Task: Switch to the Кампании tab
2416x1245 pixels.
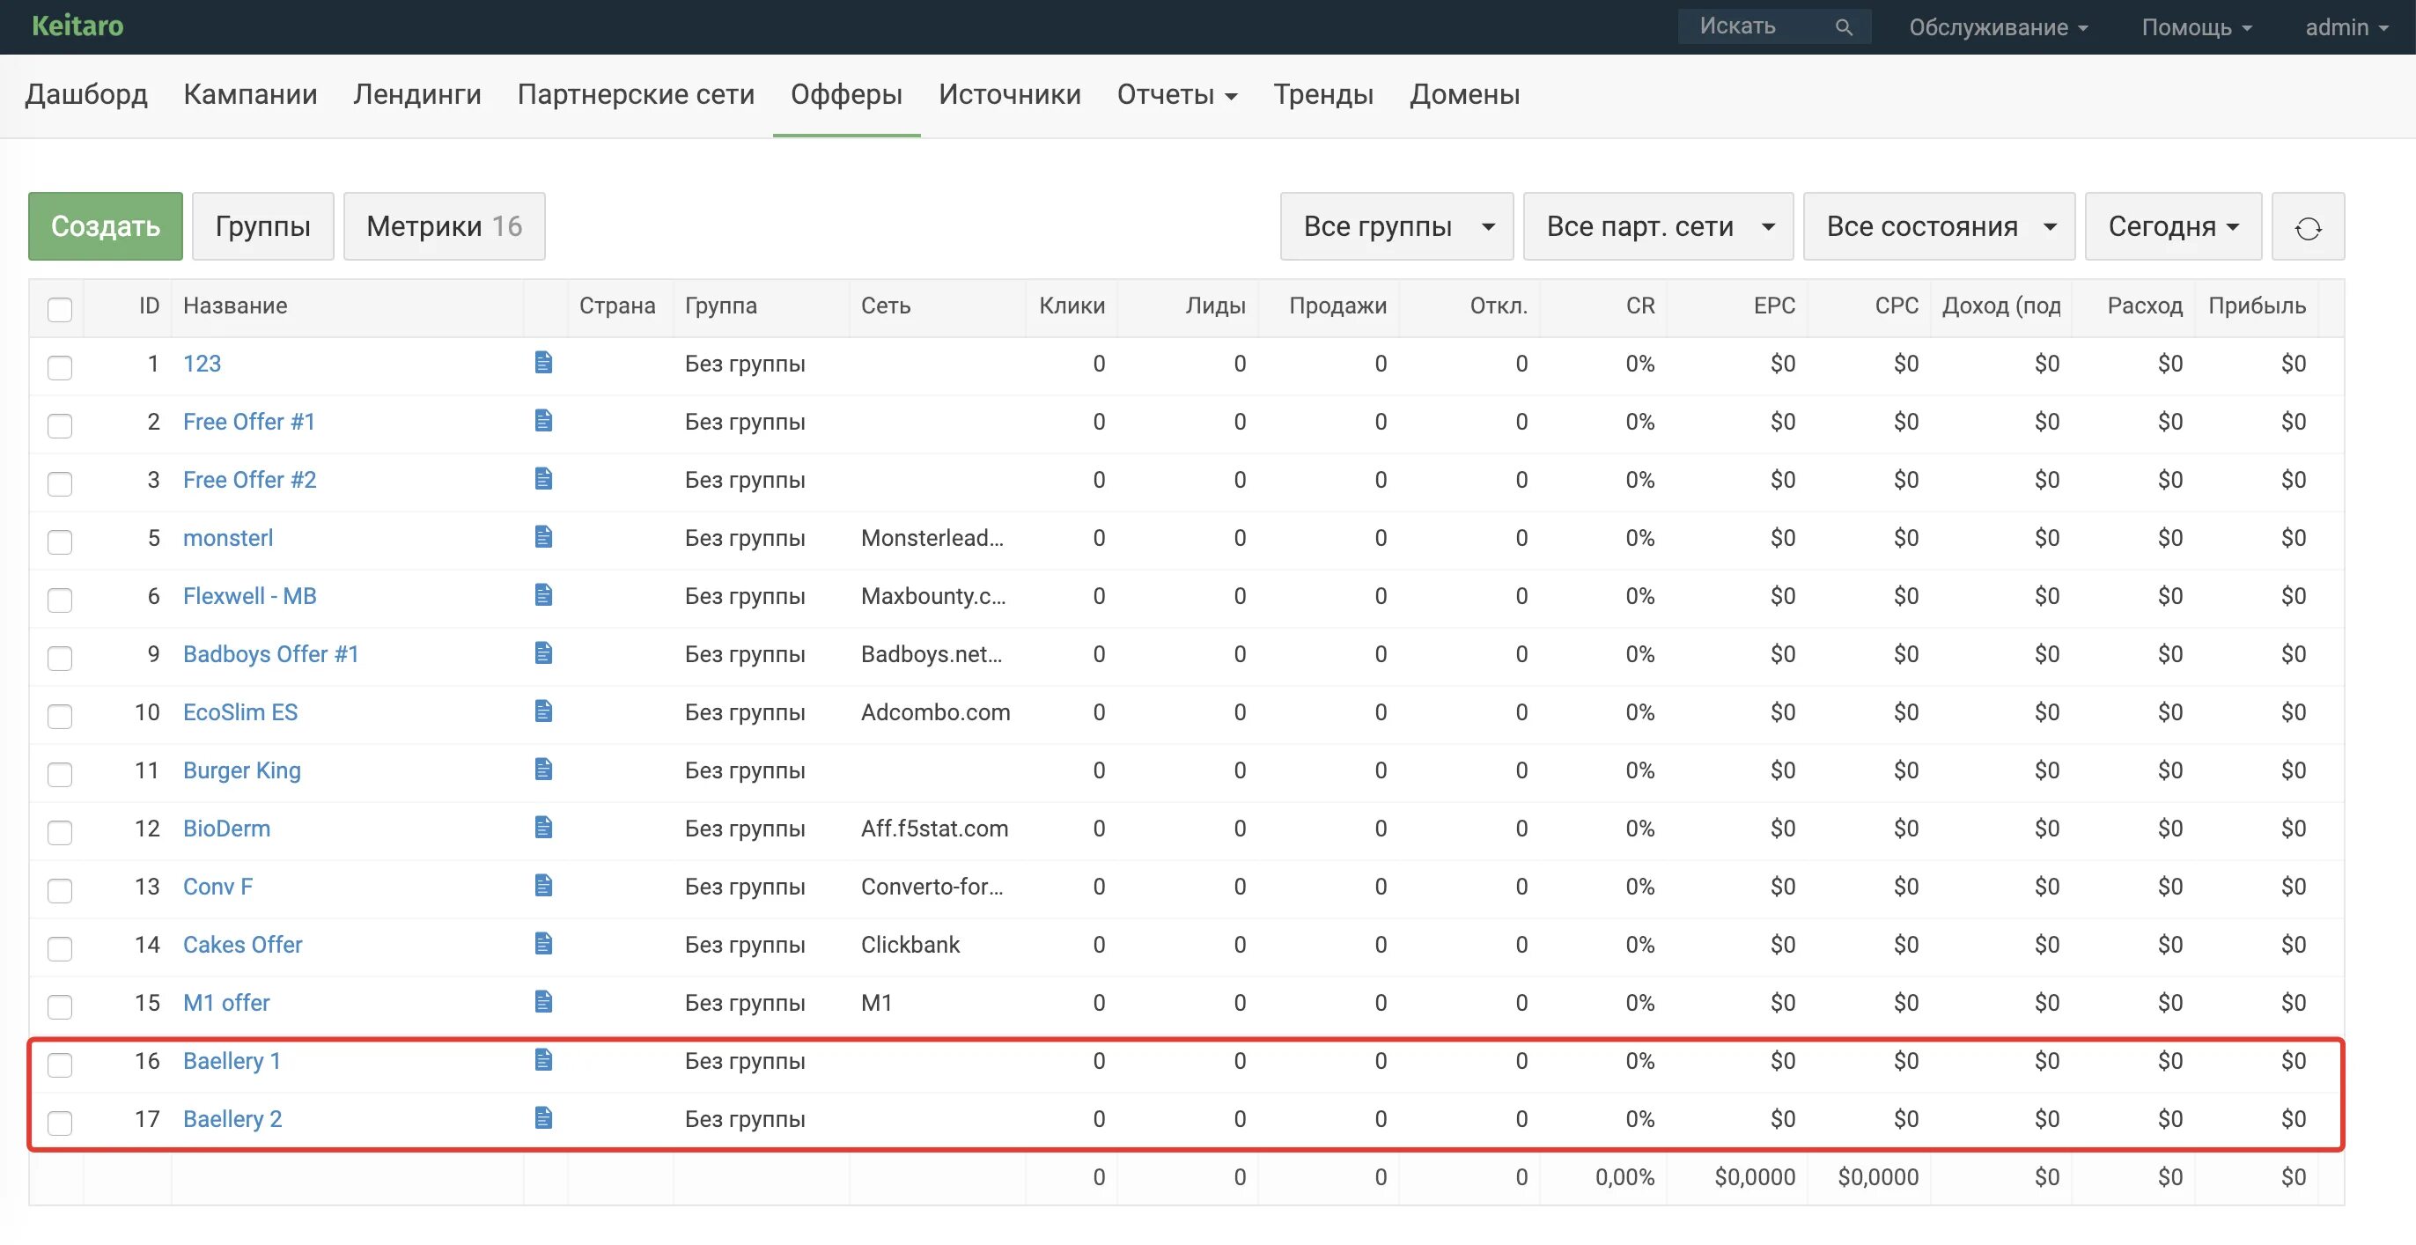Action: click(x=250, y=95)
